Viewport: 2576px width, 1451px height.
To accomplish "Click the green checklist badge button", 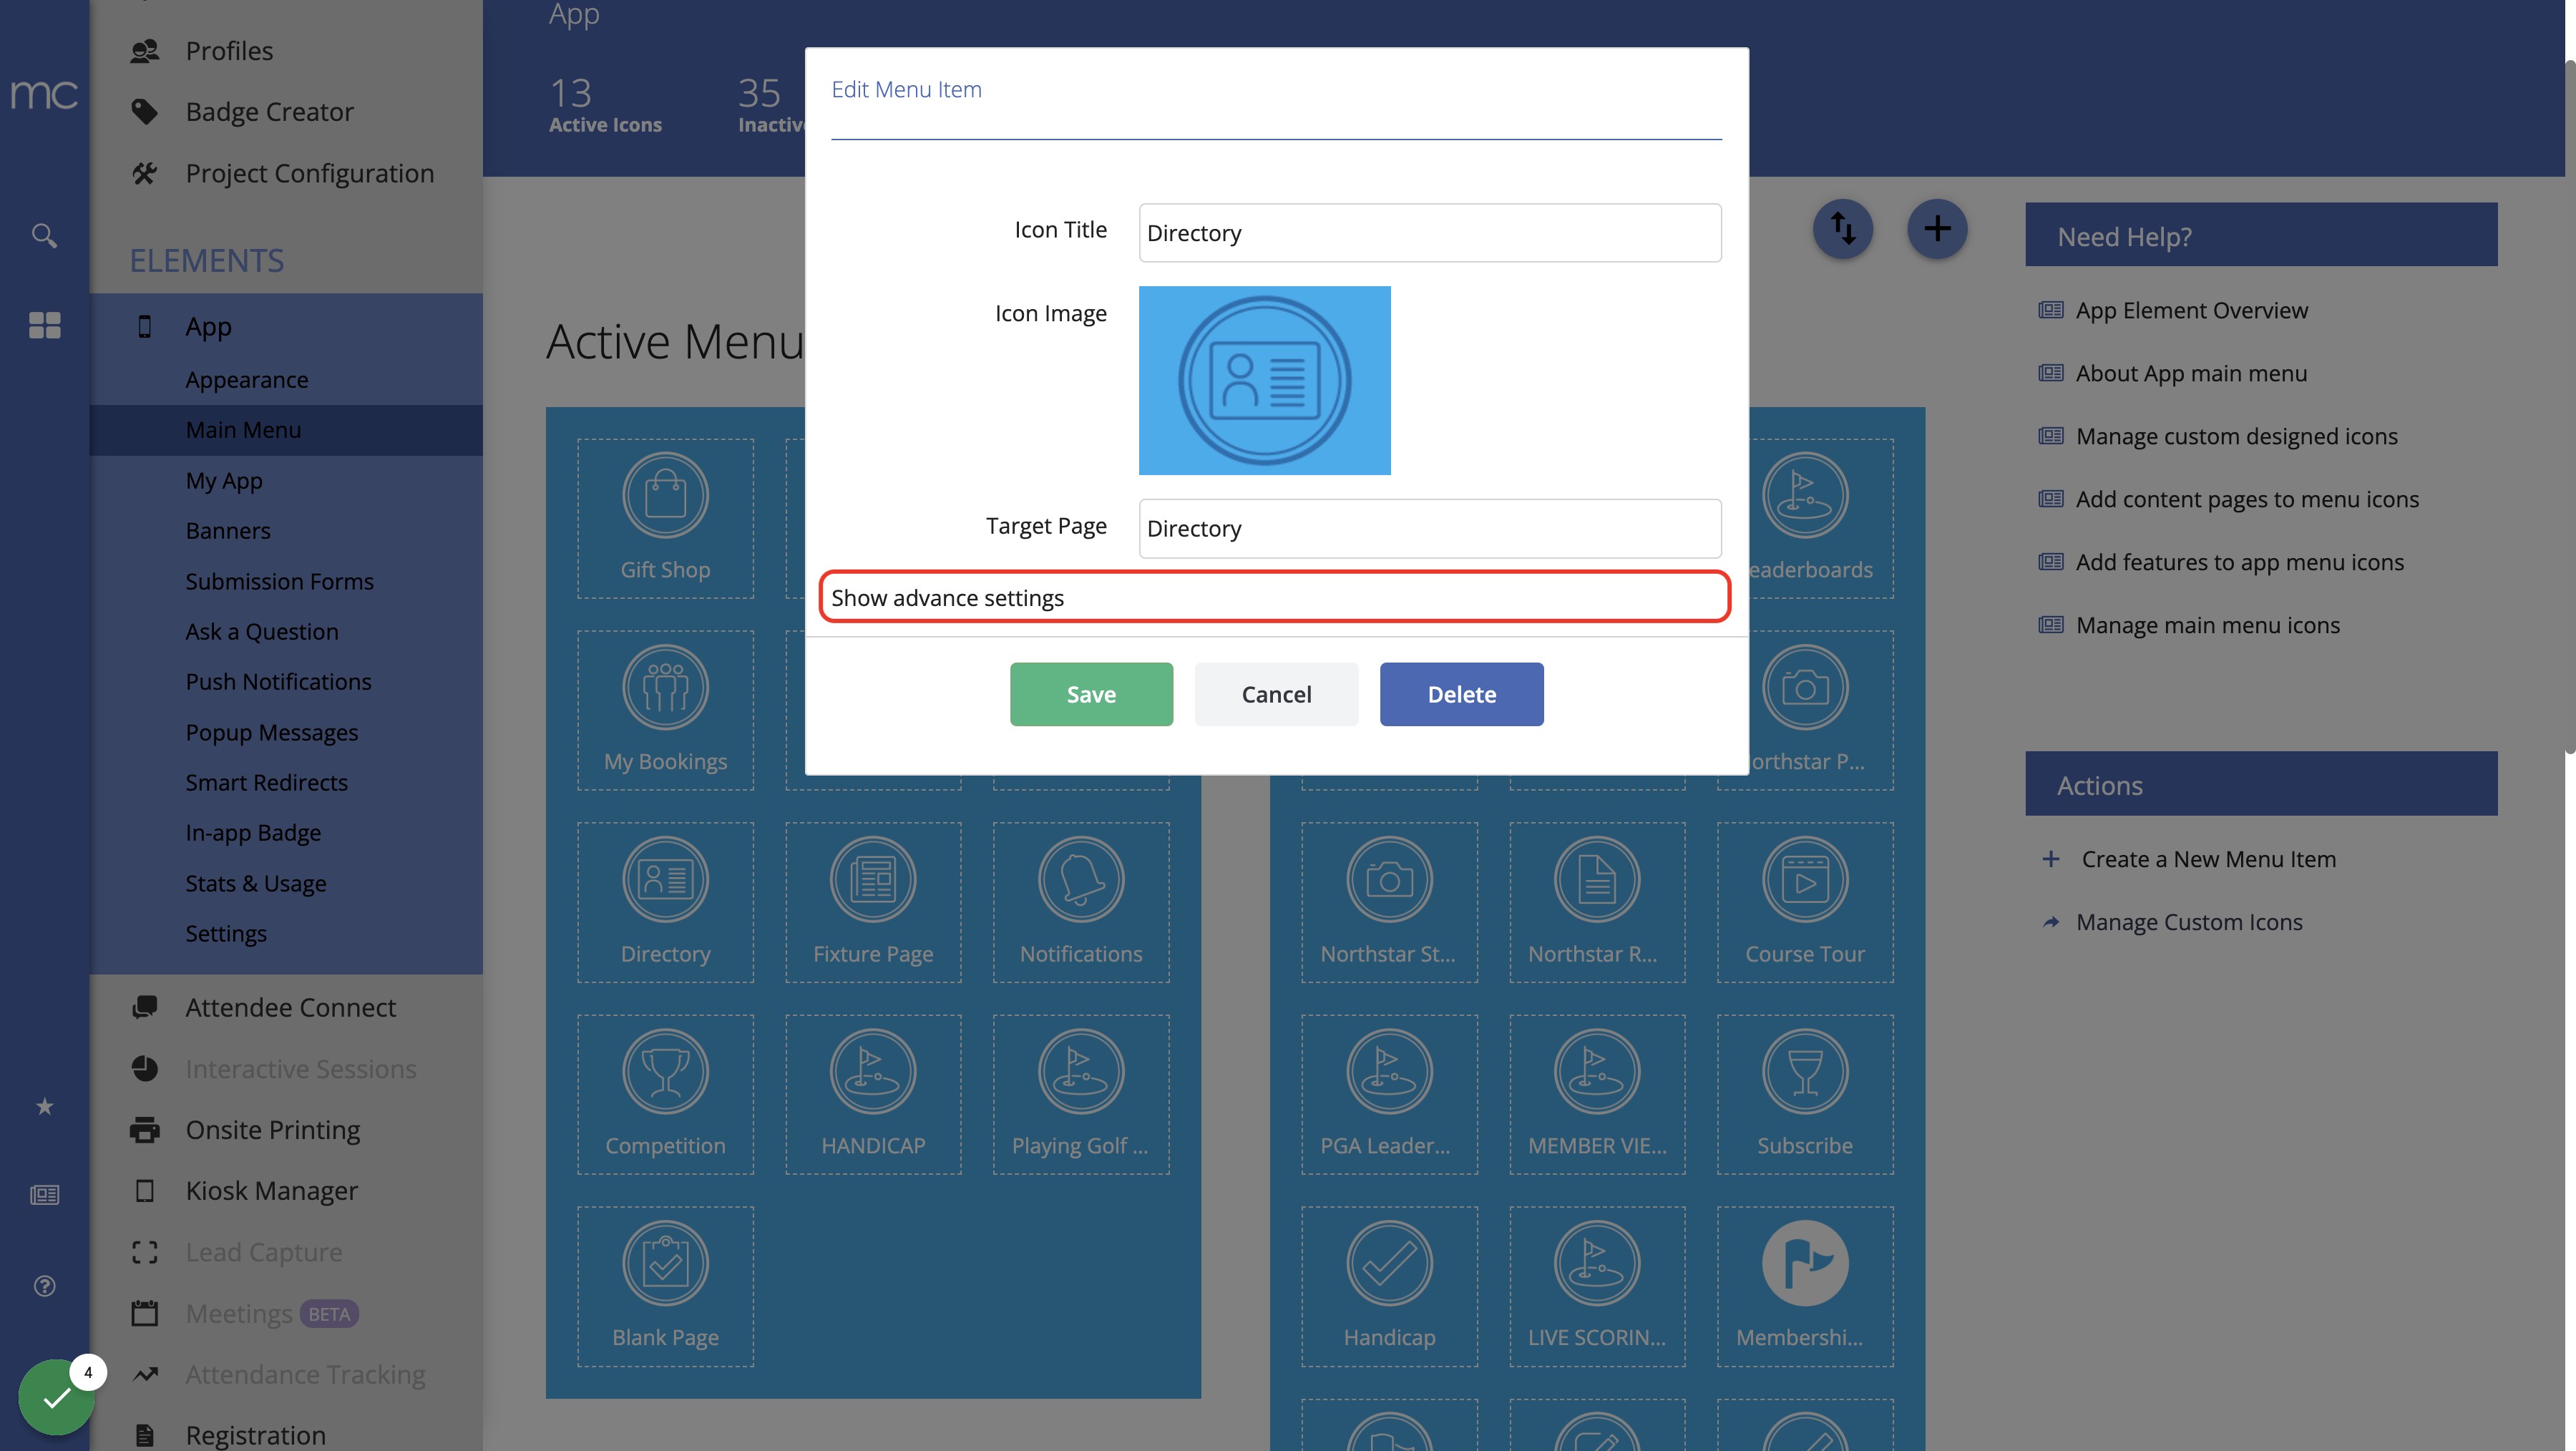I will click(x=56, y=1397).
